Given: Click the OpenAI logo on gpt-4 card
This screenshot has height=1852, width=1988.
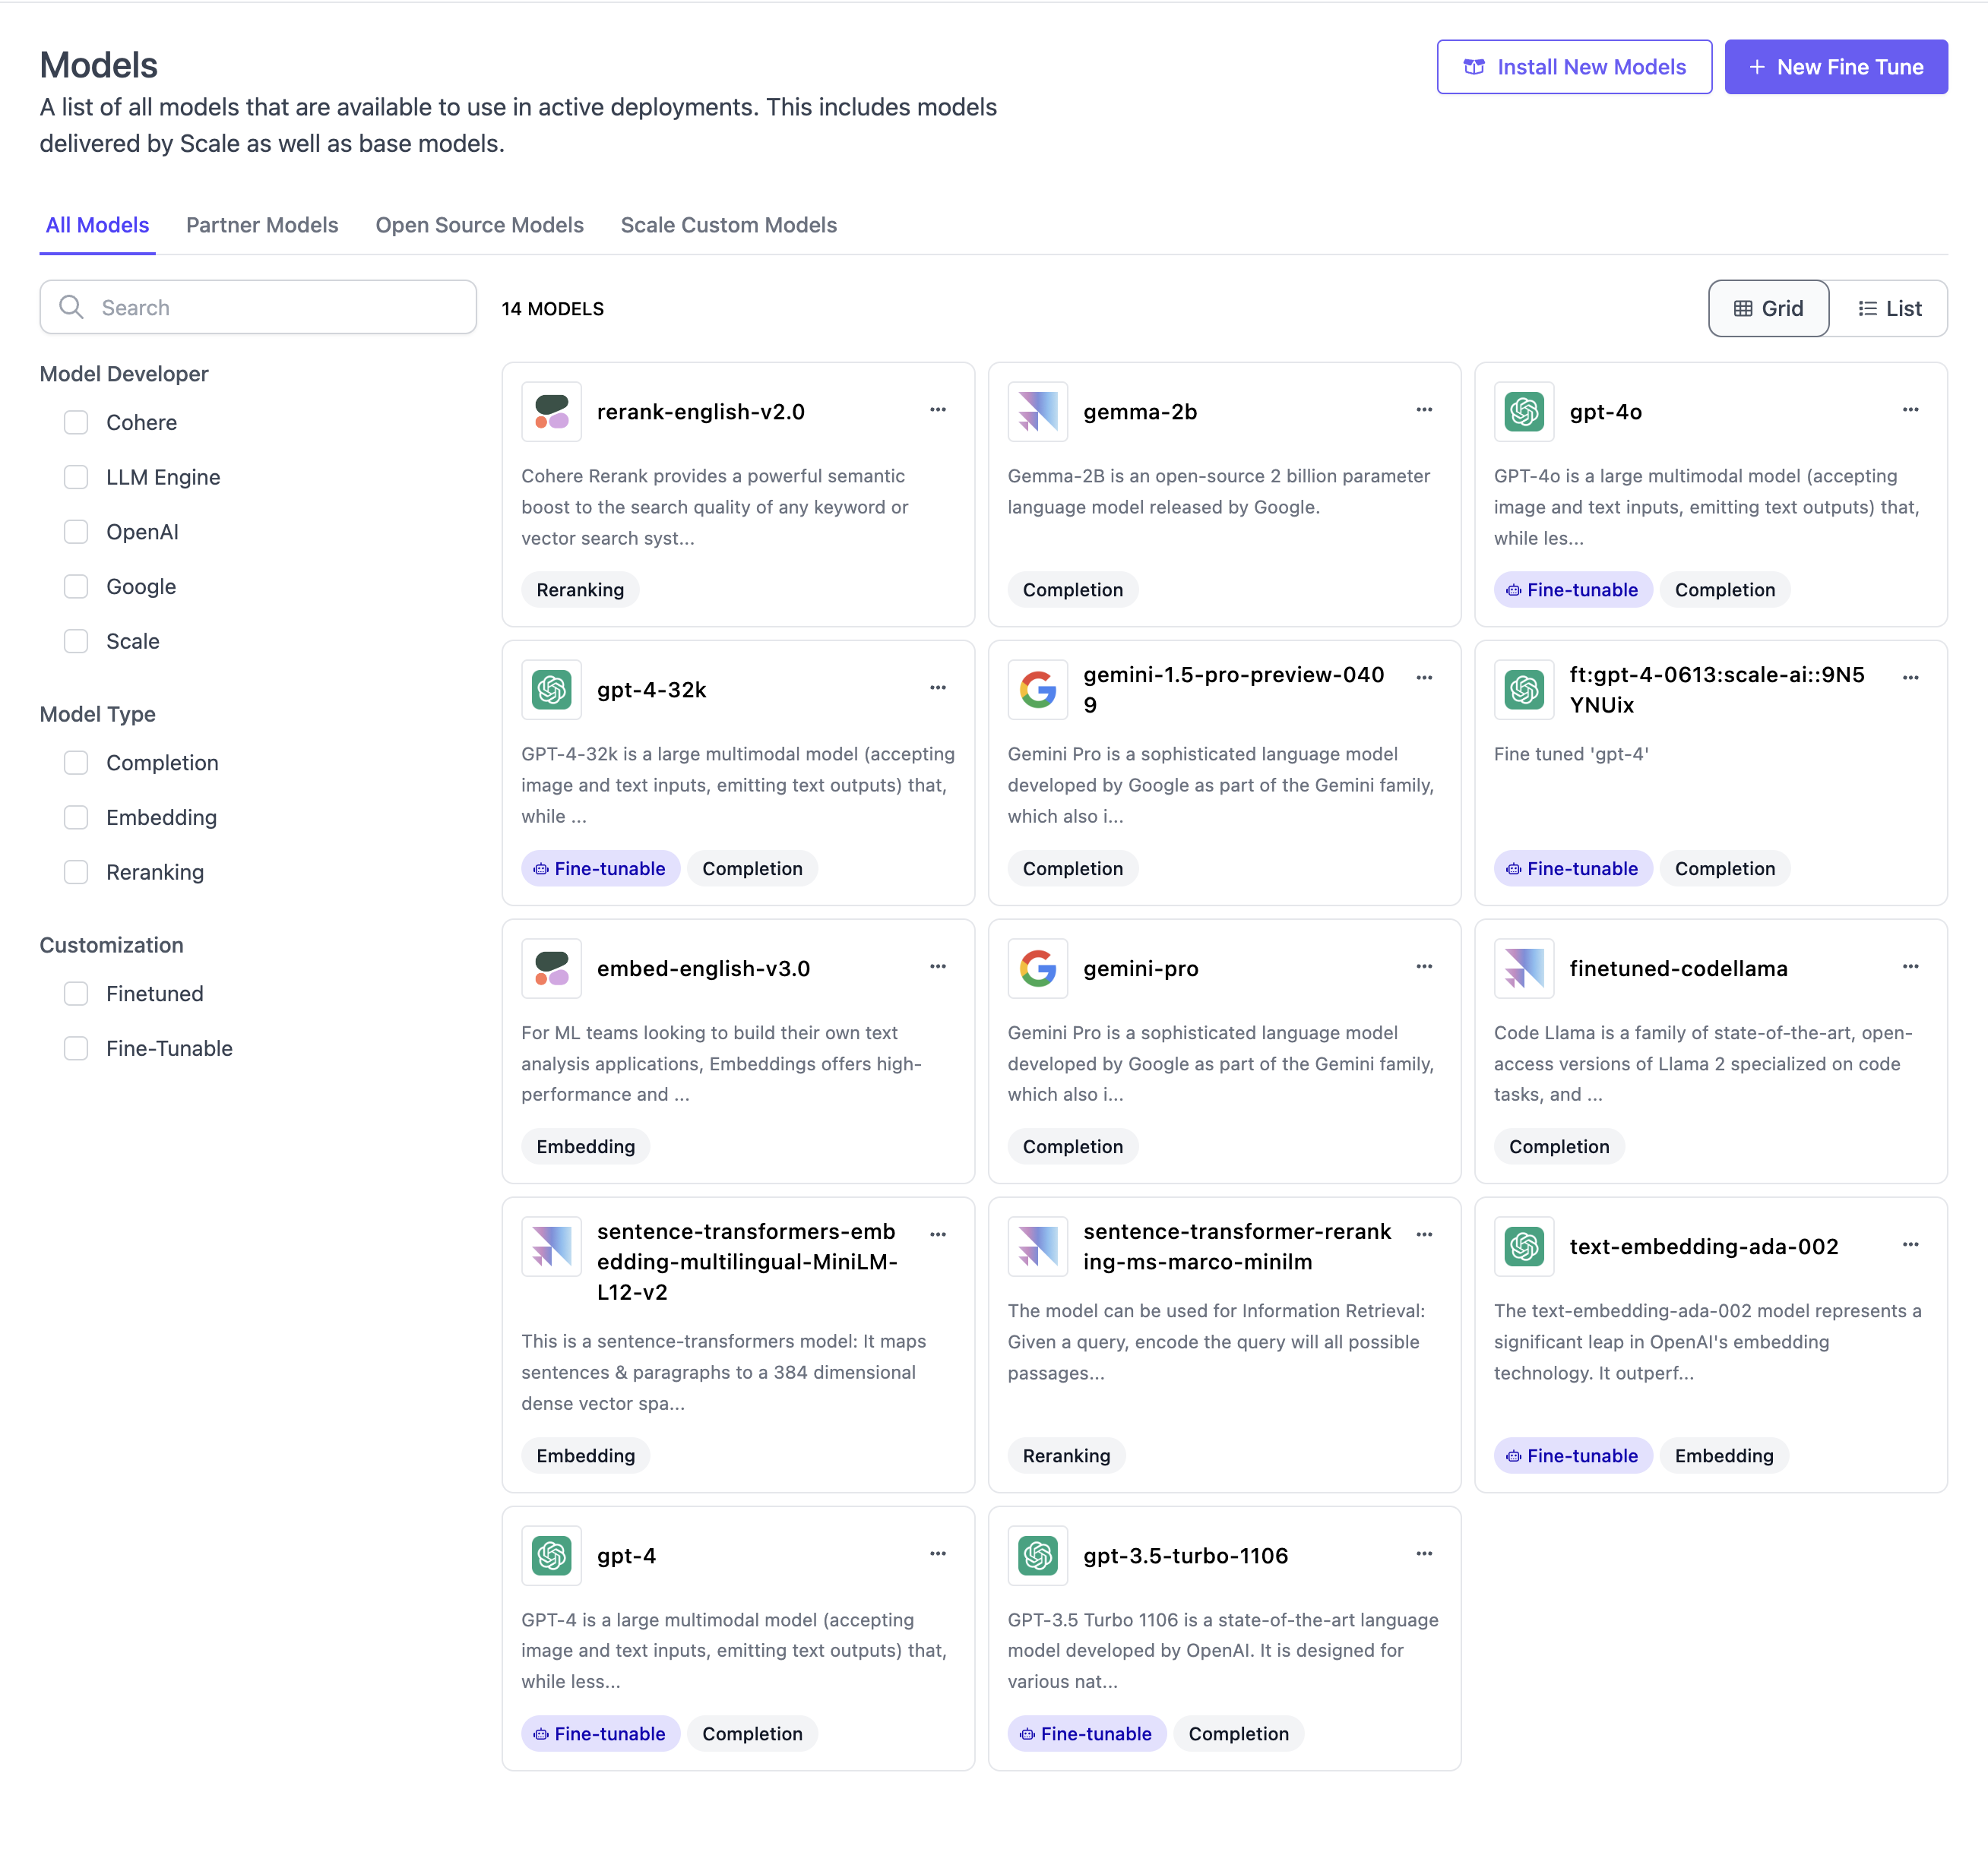Looking at the screenshot, I should (551, 1555).
